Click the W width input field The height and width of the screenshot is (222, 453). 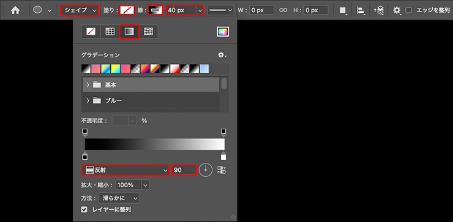[262, 10]
